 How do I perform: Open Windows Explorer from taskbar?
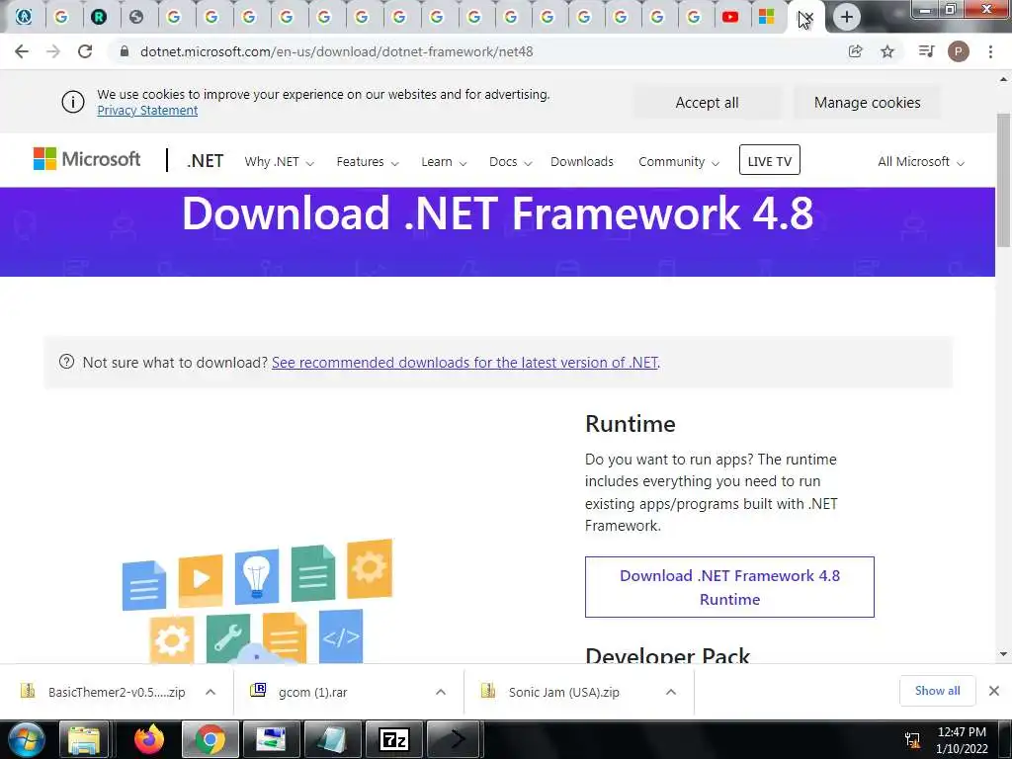pyautogui.click(x=84, y=739)
